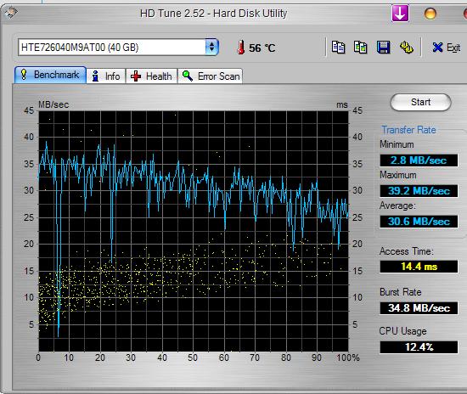The image size is (467, 394).
Task: Click the Average transfer rate value field
Action: click(419, 222)
